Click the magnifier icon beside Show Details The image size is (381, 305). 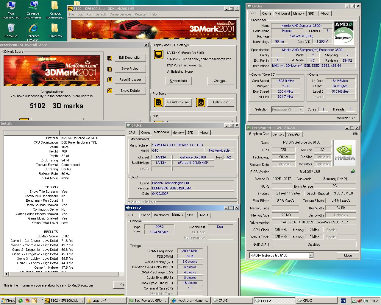coord(110,91)
